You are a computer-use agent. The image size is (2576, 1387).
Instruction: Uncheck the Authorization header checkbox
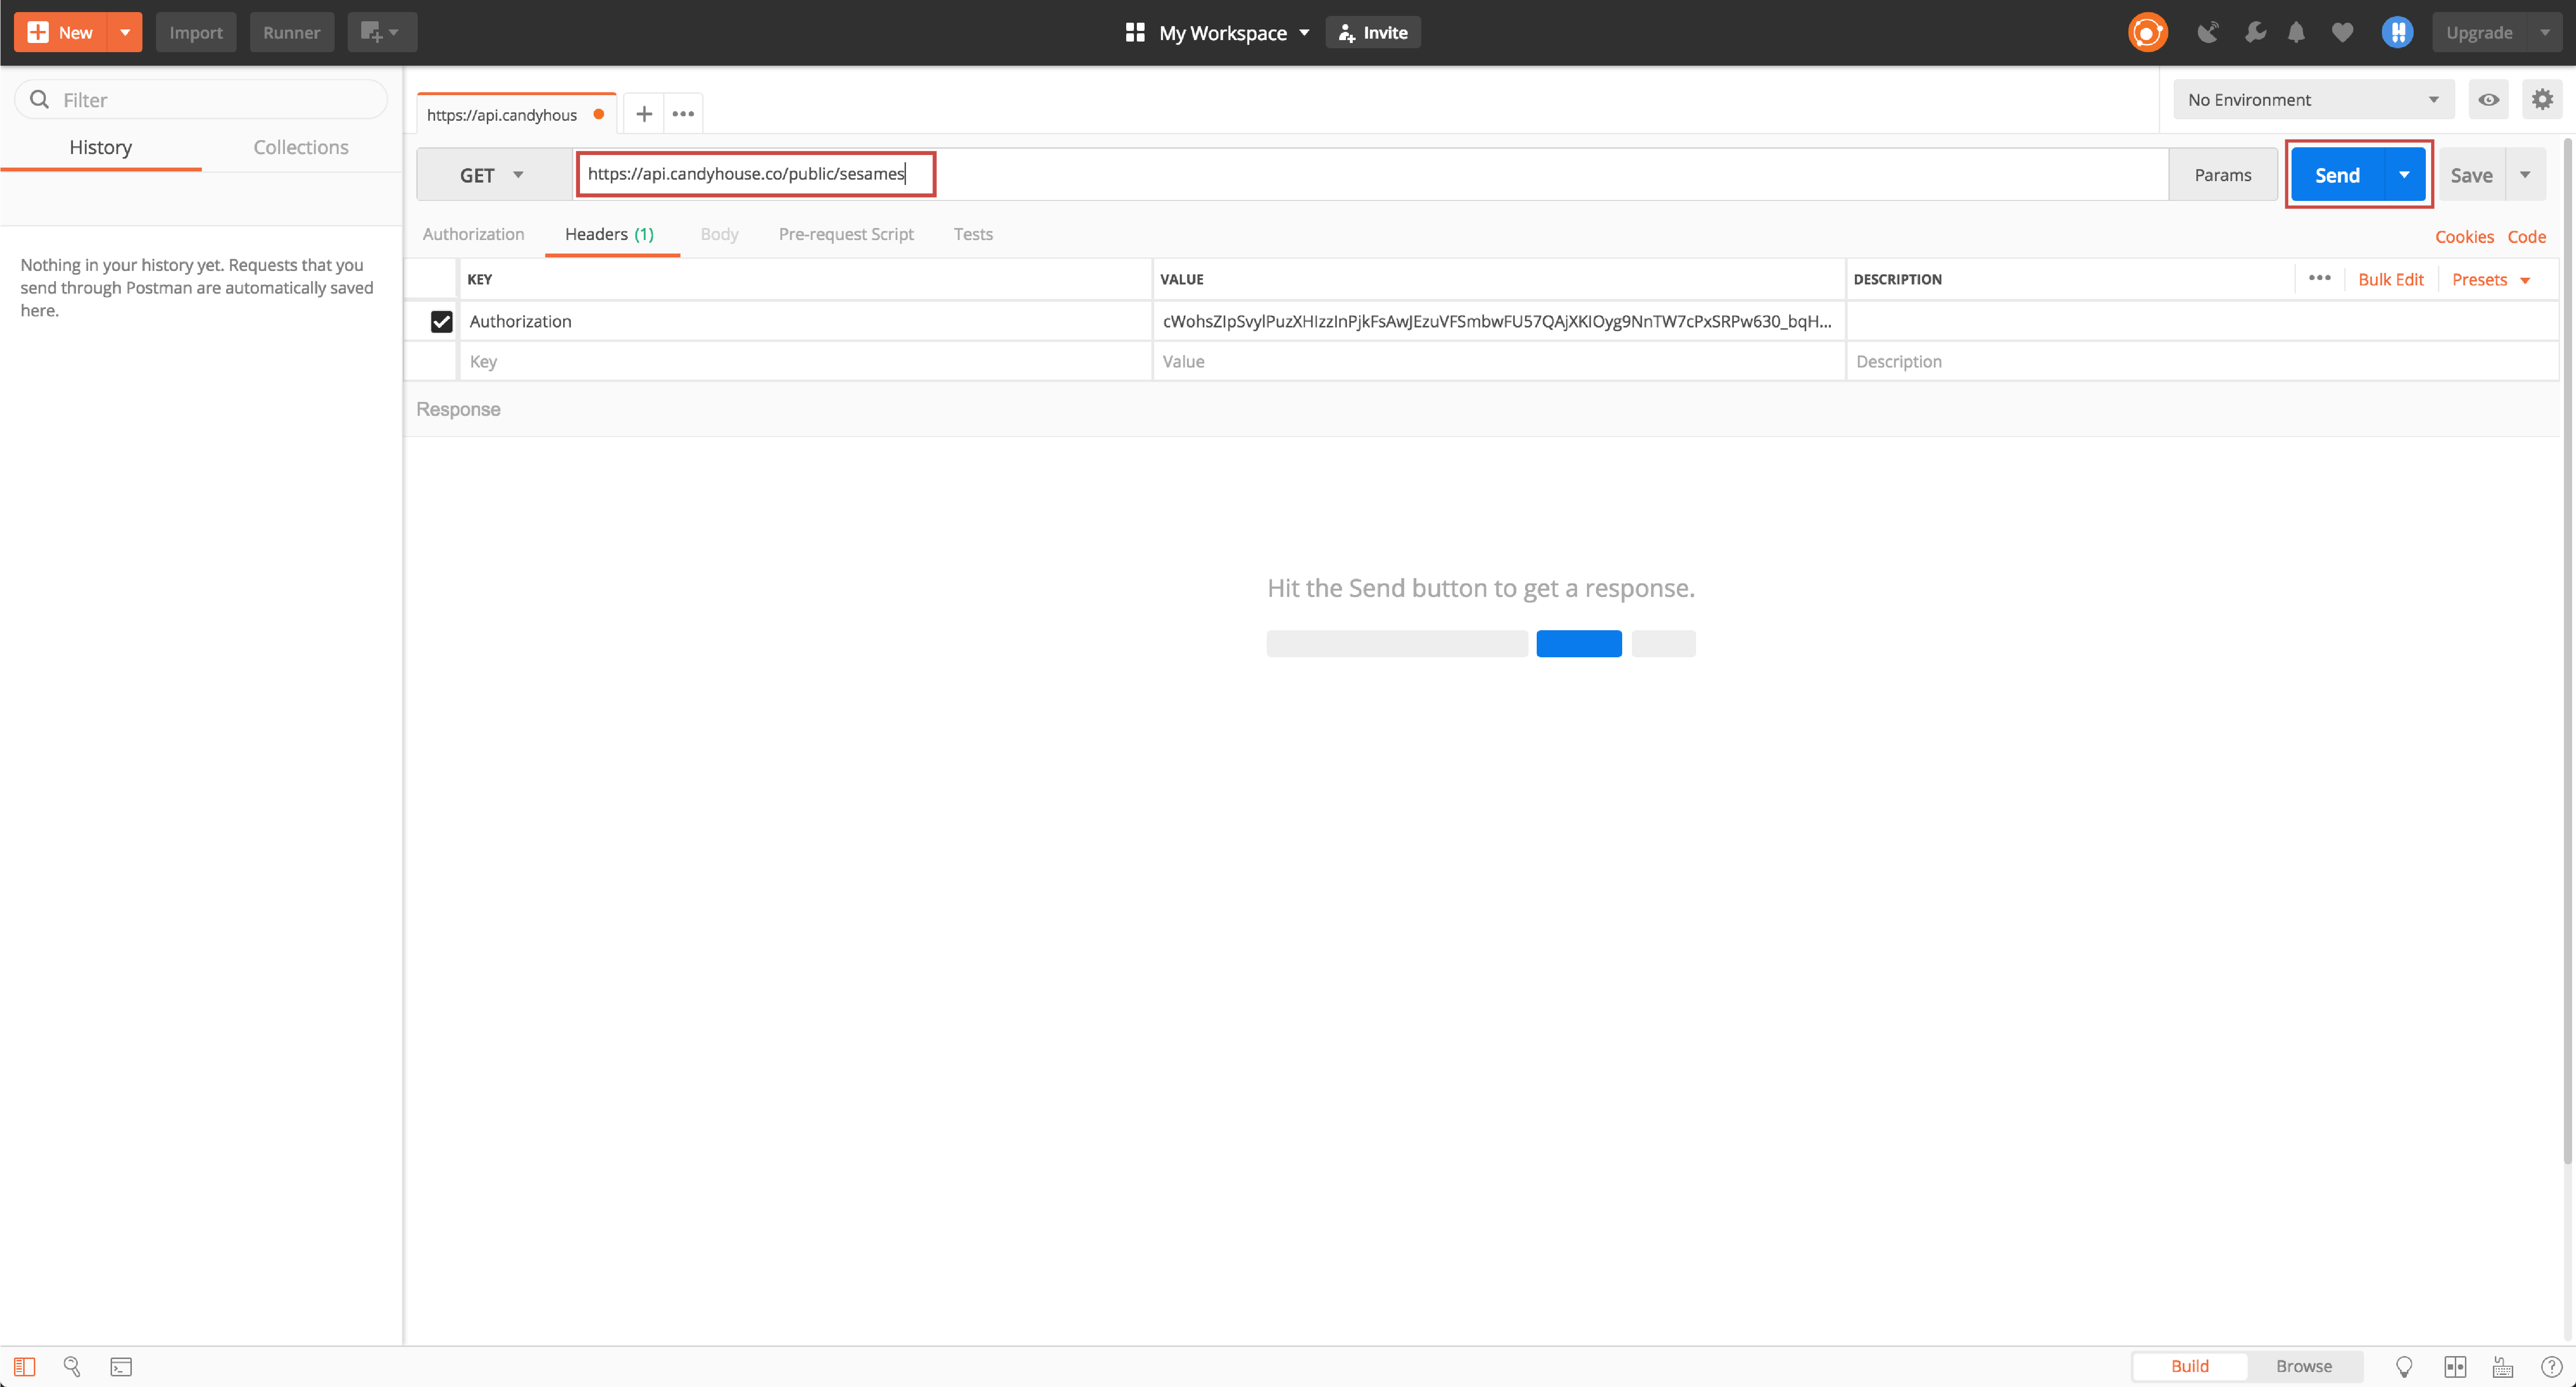pos(441,321)
